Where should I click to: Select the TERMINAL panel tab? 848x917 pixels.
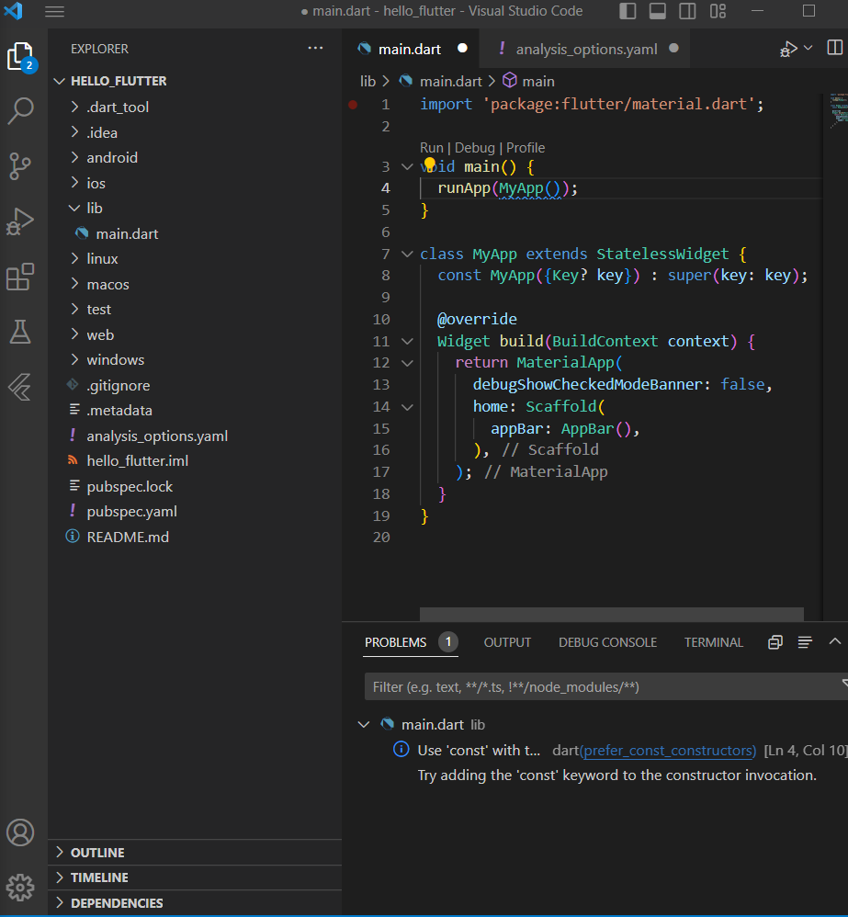(x=714, y=642)
